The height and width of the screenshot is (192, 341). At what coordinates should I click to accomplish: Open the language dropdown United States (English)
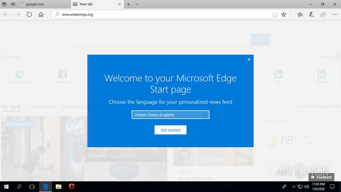coord(170,115)
